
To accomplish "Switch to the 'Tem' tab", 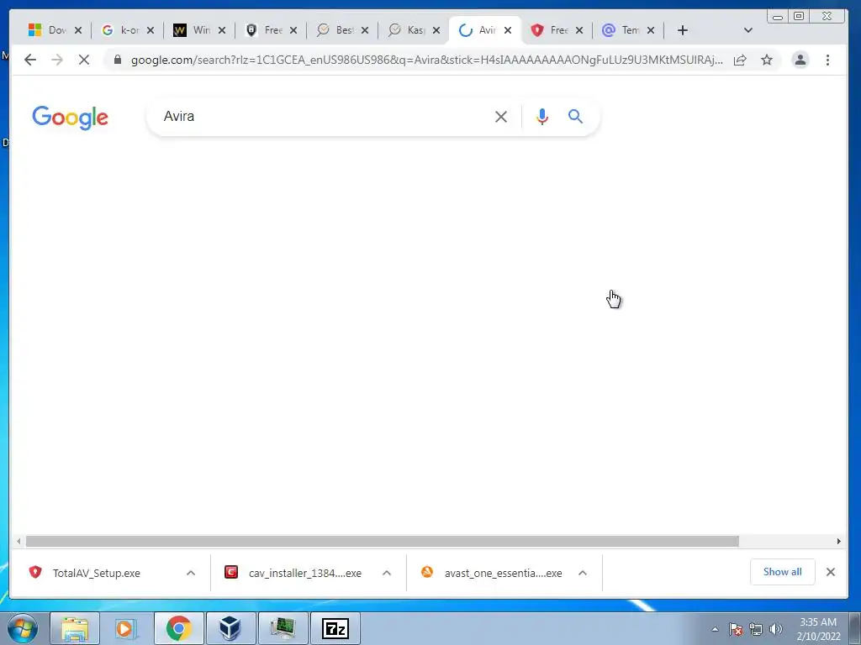I will (622, 30).
